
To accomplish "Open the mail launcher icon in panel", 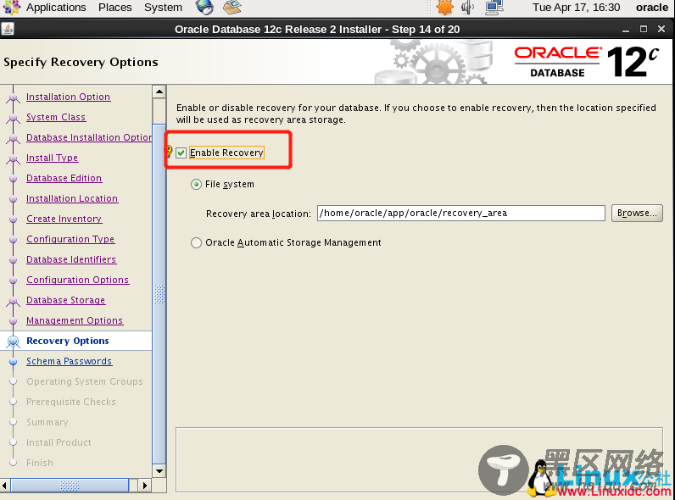I will (232, 8).
